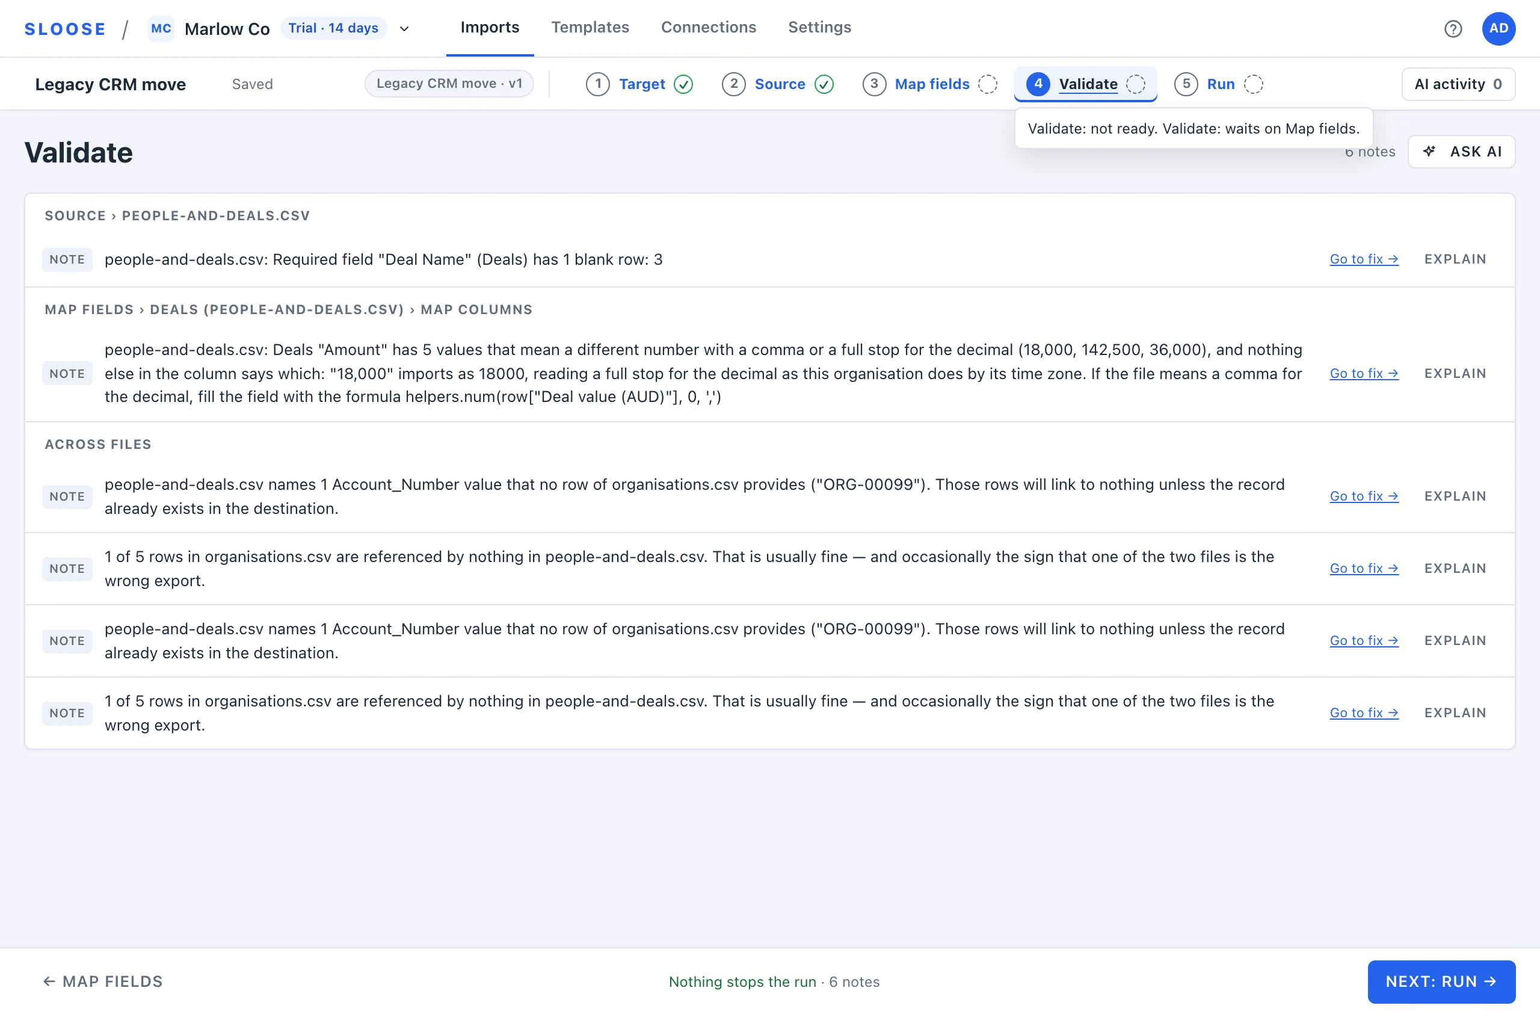This screenshot has width=1540, height=1035.
Task: Click the Run step pending circle
Action: (x=1253, y=84)
